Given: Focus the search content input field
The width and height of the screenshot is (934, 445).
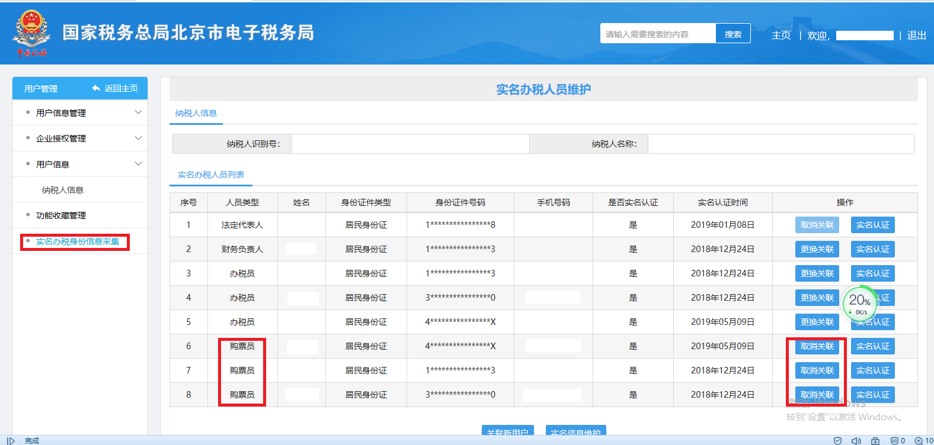Looking at the screenshot, I should 658,34.
